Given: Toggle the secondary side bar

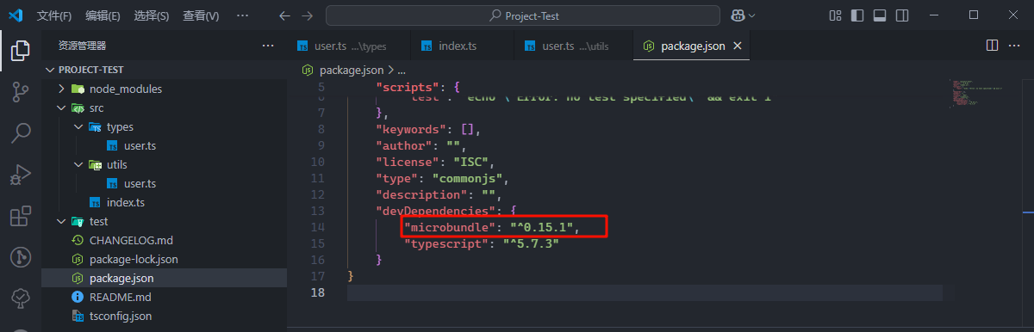Looking at the screenshot, I should point(901,15).
